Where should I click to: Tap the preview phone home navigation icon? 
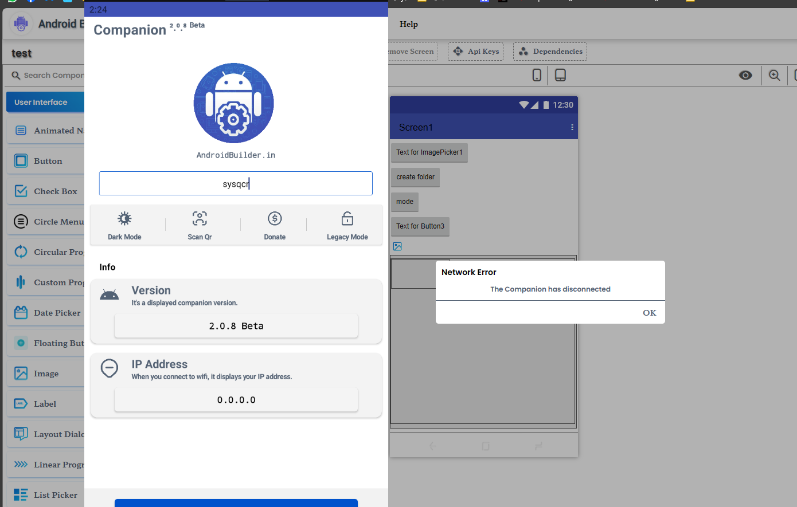coord(486,446)
